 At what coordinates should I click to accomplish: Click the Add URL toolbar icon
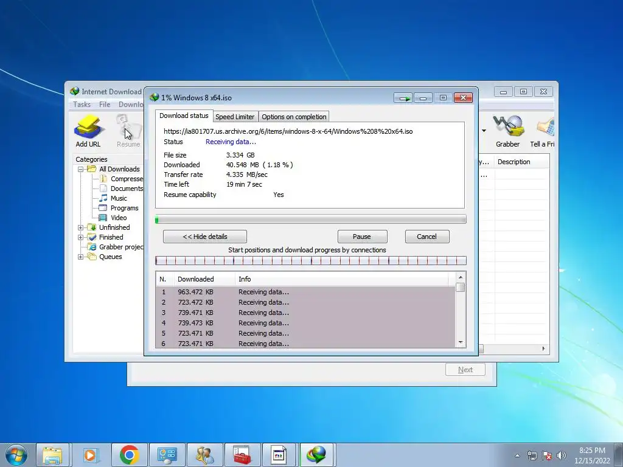click(88, 131)
